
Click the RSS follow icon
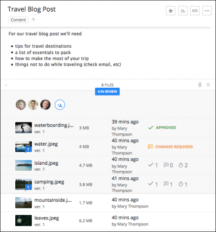(183, 11)
